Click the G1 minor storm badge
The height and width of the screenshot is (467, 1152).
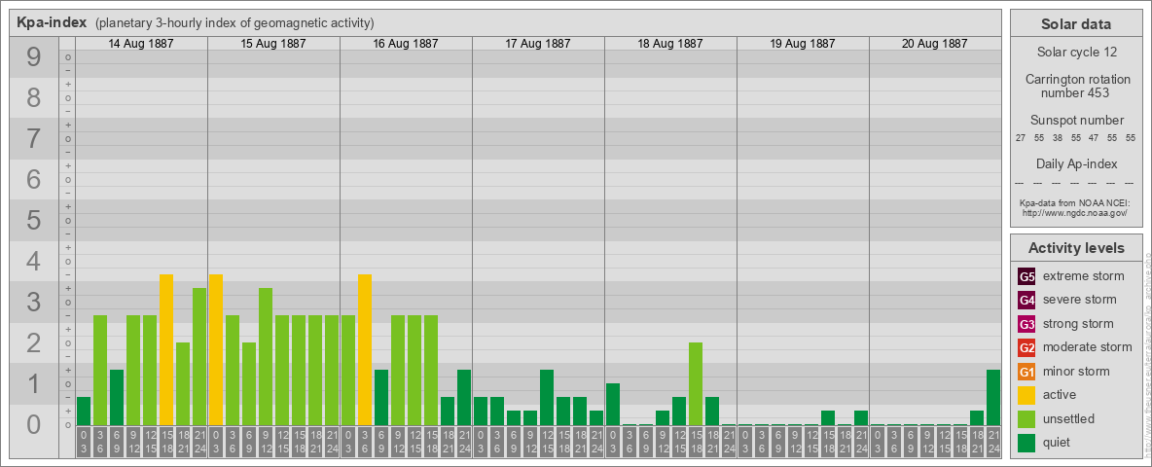click(x=1026, y=372)
